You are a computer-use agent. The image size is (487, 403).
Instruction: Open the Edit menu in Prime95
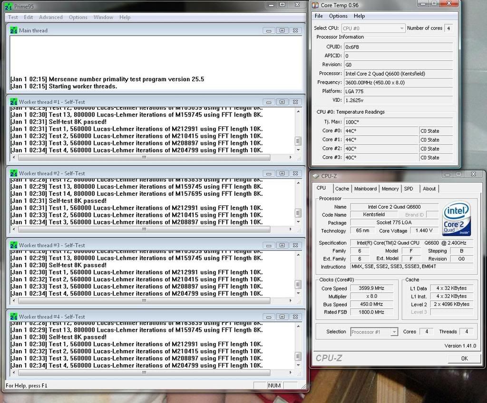coord(28,18)
